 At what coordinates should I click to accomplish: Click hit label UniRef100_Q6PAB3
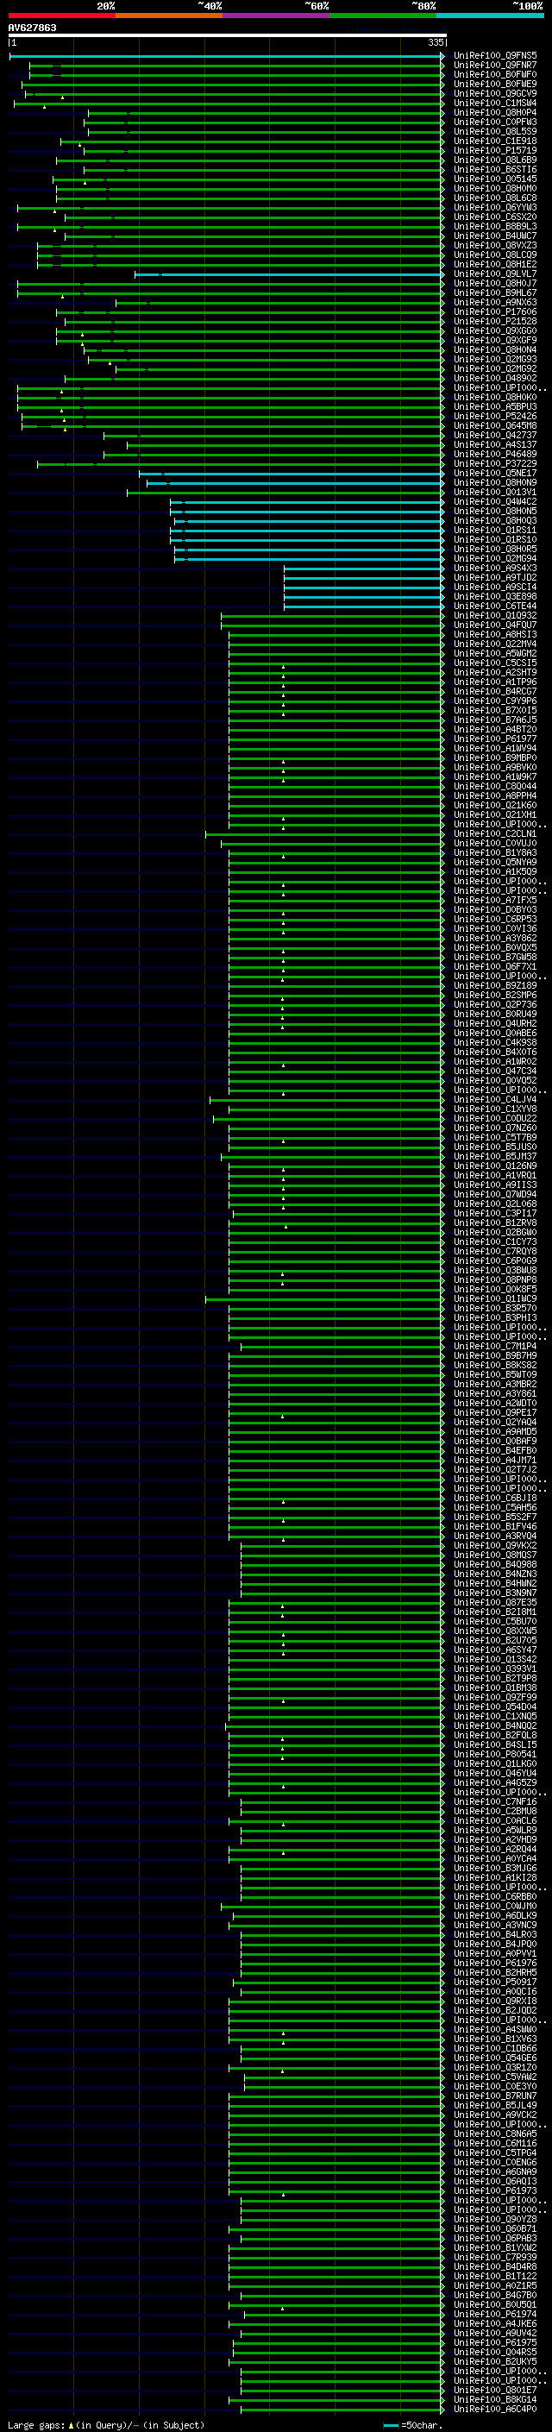495,2238
